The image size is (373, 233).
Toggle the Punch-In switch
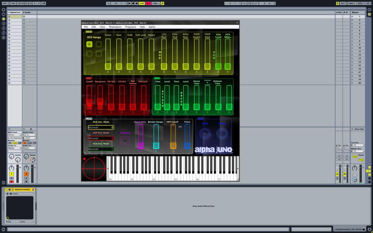pos(244,3)
